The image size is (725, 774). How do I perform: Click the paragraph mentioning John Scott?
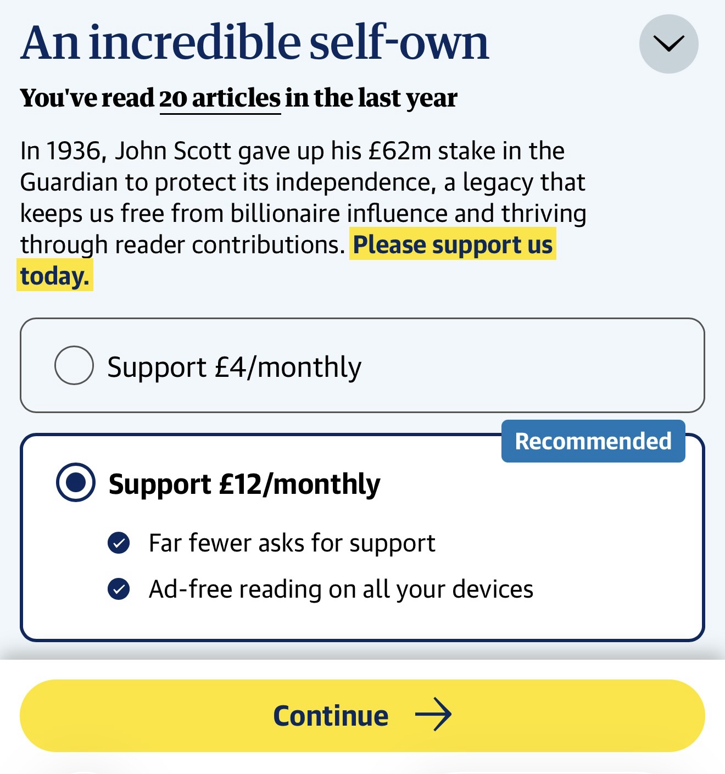click(x=302, y=198)
